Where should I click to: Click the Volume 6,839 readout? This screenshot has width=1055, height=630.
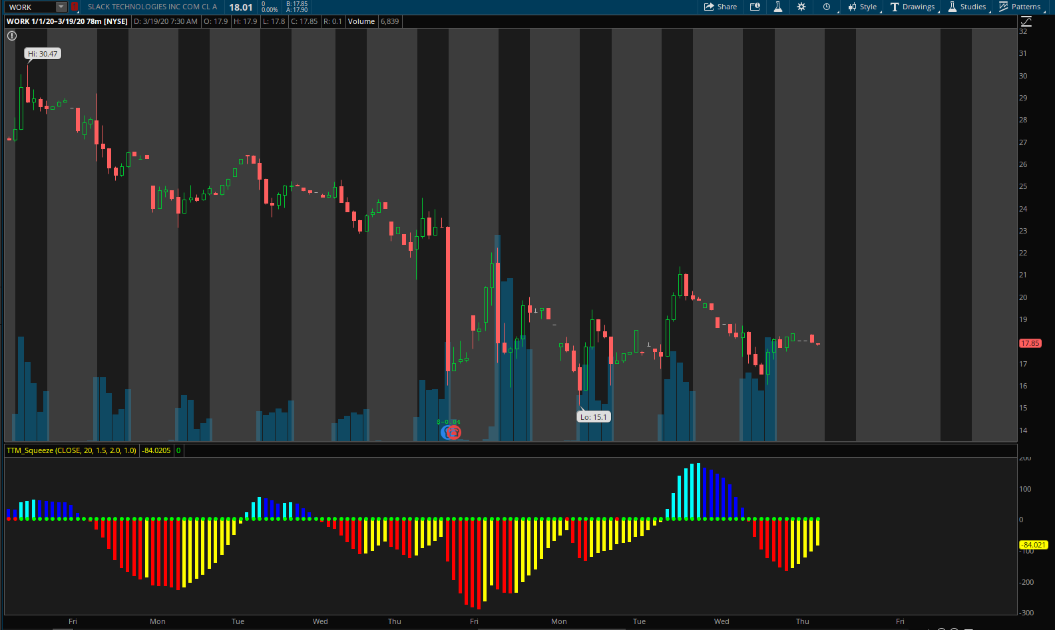click(373, 21)
